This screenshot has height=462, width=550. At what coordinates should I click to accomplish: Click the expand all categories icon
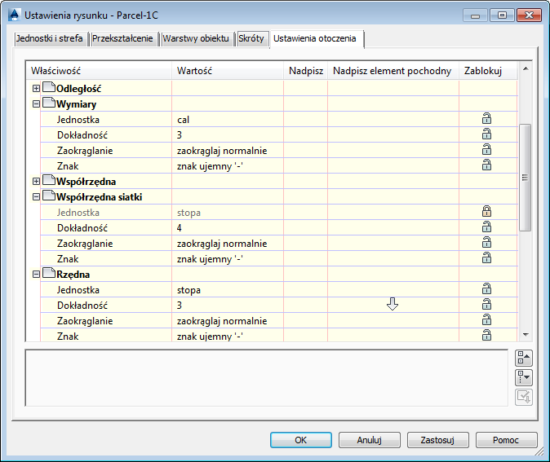click(524, 377)
